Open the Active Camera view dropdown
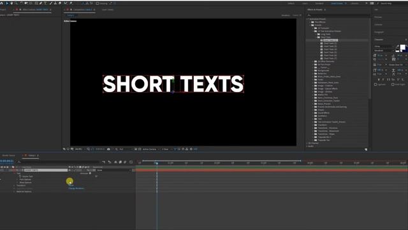 click(x=151, y=149)
